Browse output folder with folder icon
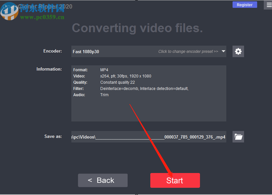 [x=238, y=137]
